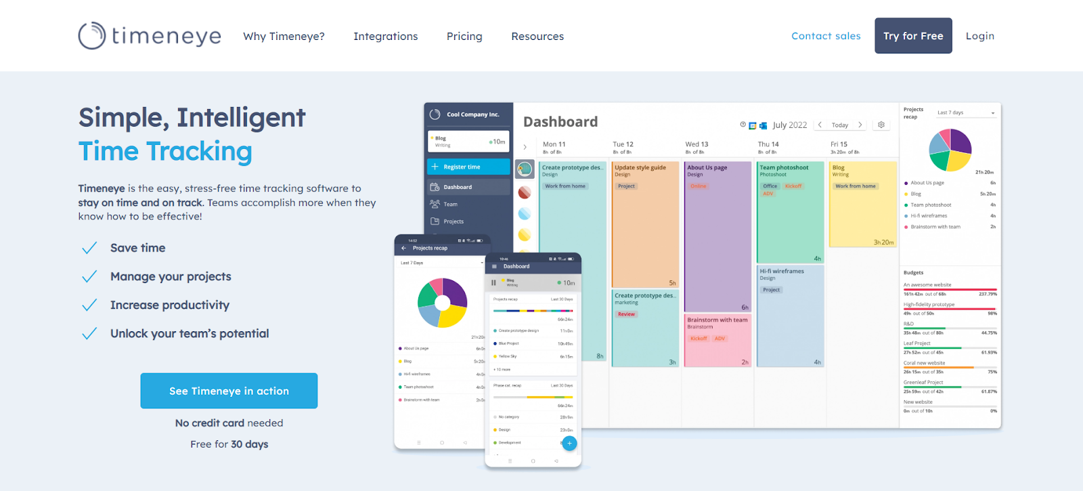Go to the Pricing page
This screenshot has width=1083, height=491.
tap(464, 37)
